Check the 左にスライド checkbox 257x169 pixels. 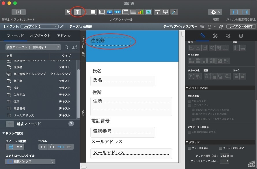click(189, 101)
